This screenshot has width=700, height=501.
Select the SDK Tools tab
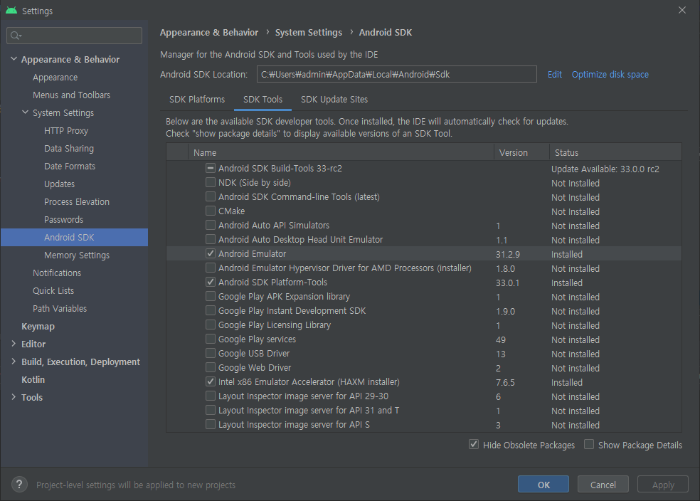(262, 99)
